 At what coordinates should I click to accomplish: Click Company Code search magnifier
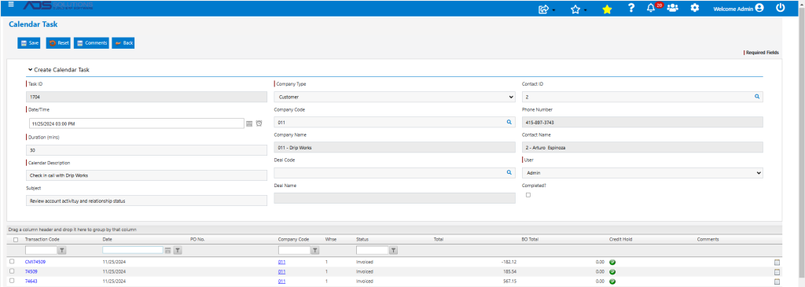509,122
